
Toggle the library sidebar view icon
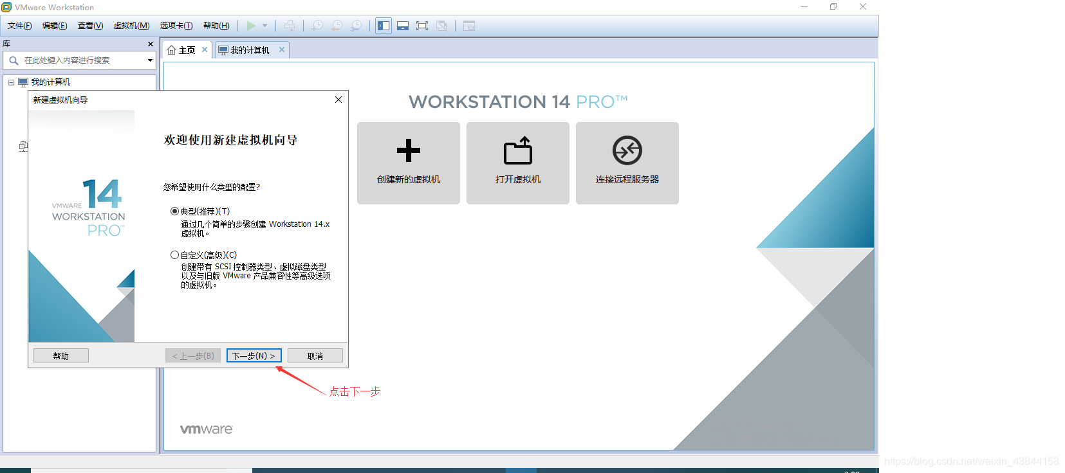[x=384, y=26]
